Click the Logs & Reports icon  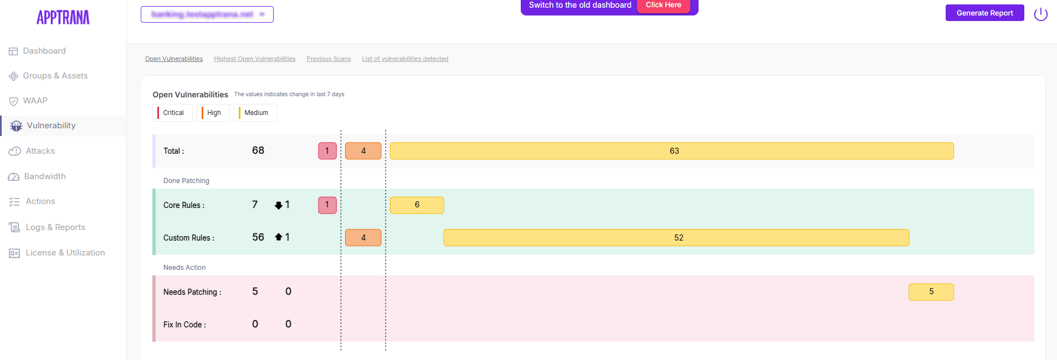[14, 227]
